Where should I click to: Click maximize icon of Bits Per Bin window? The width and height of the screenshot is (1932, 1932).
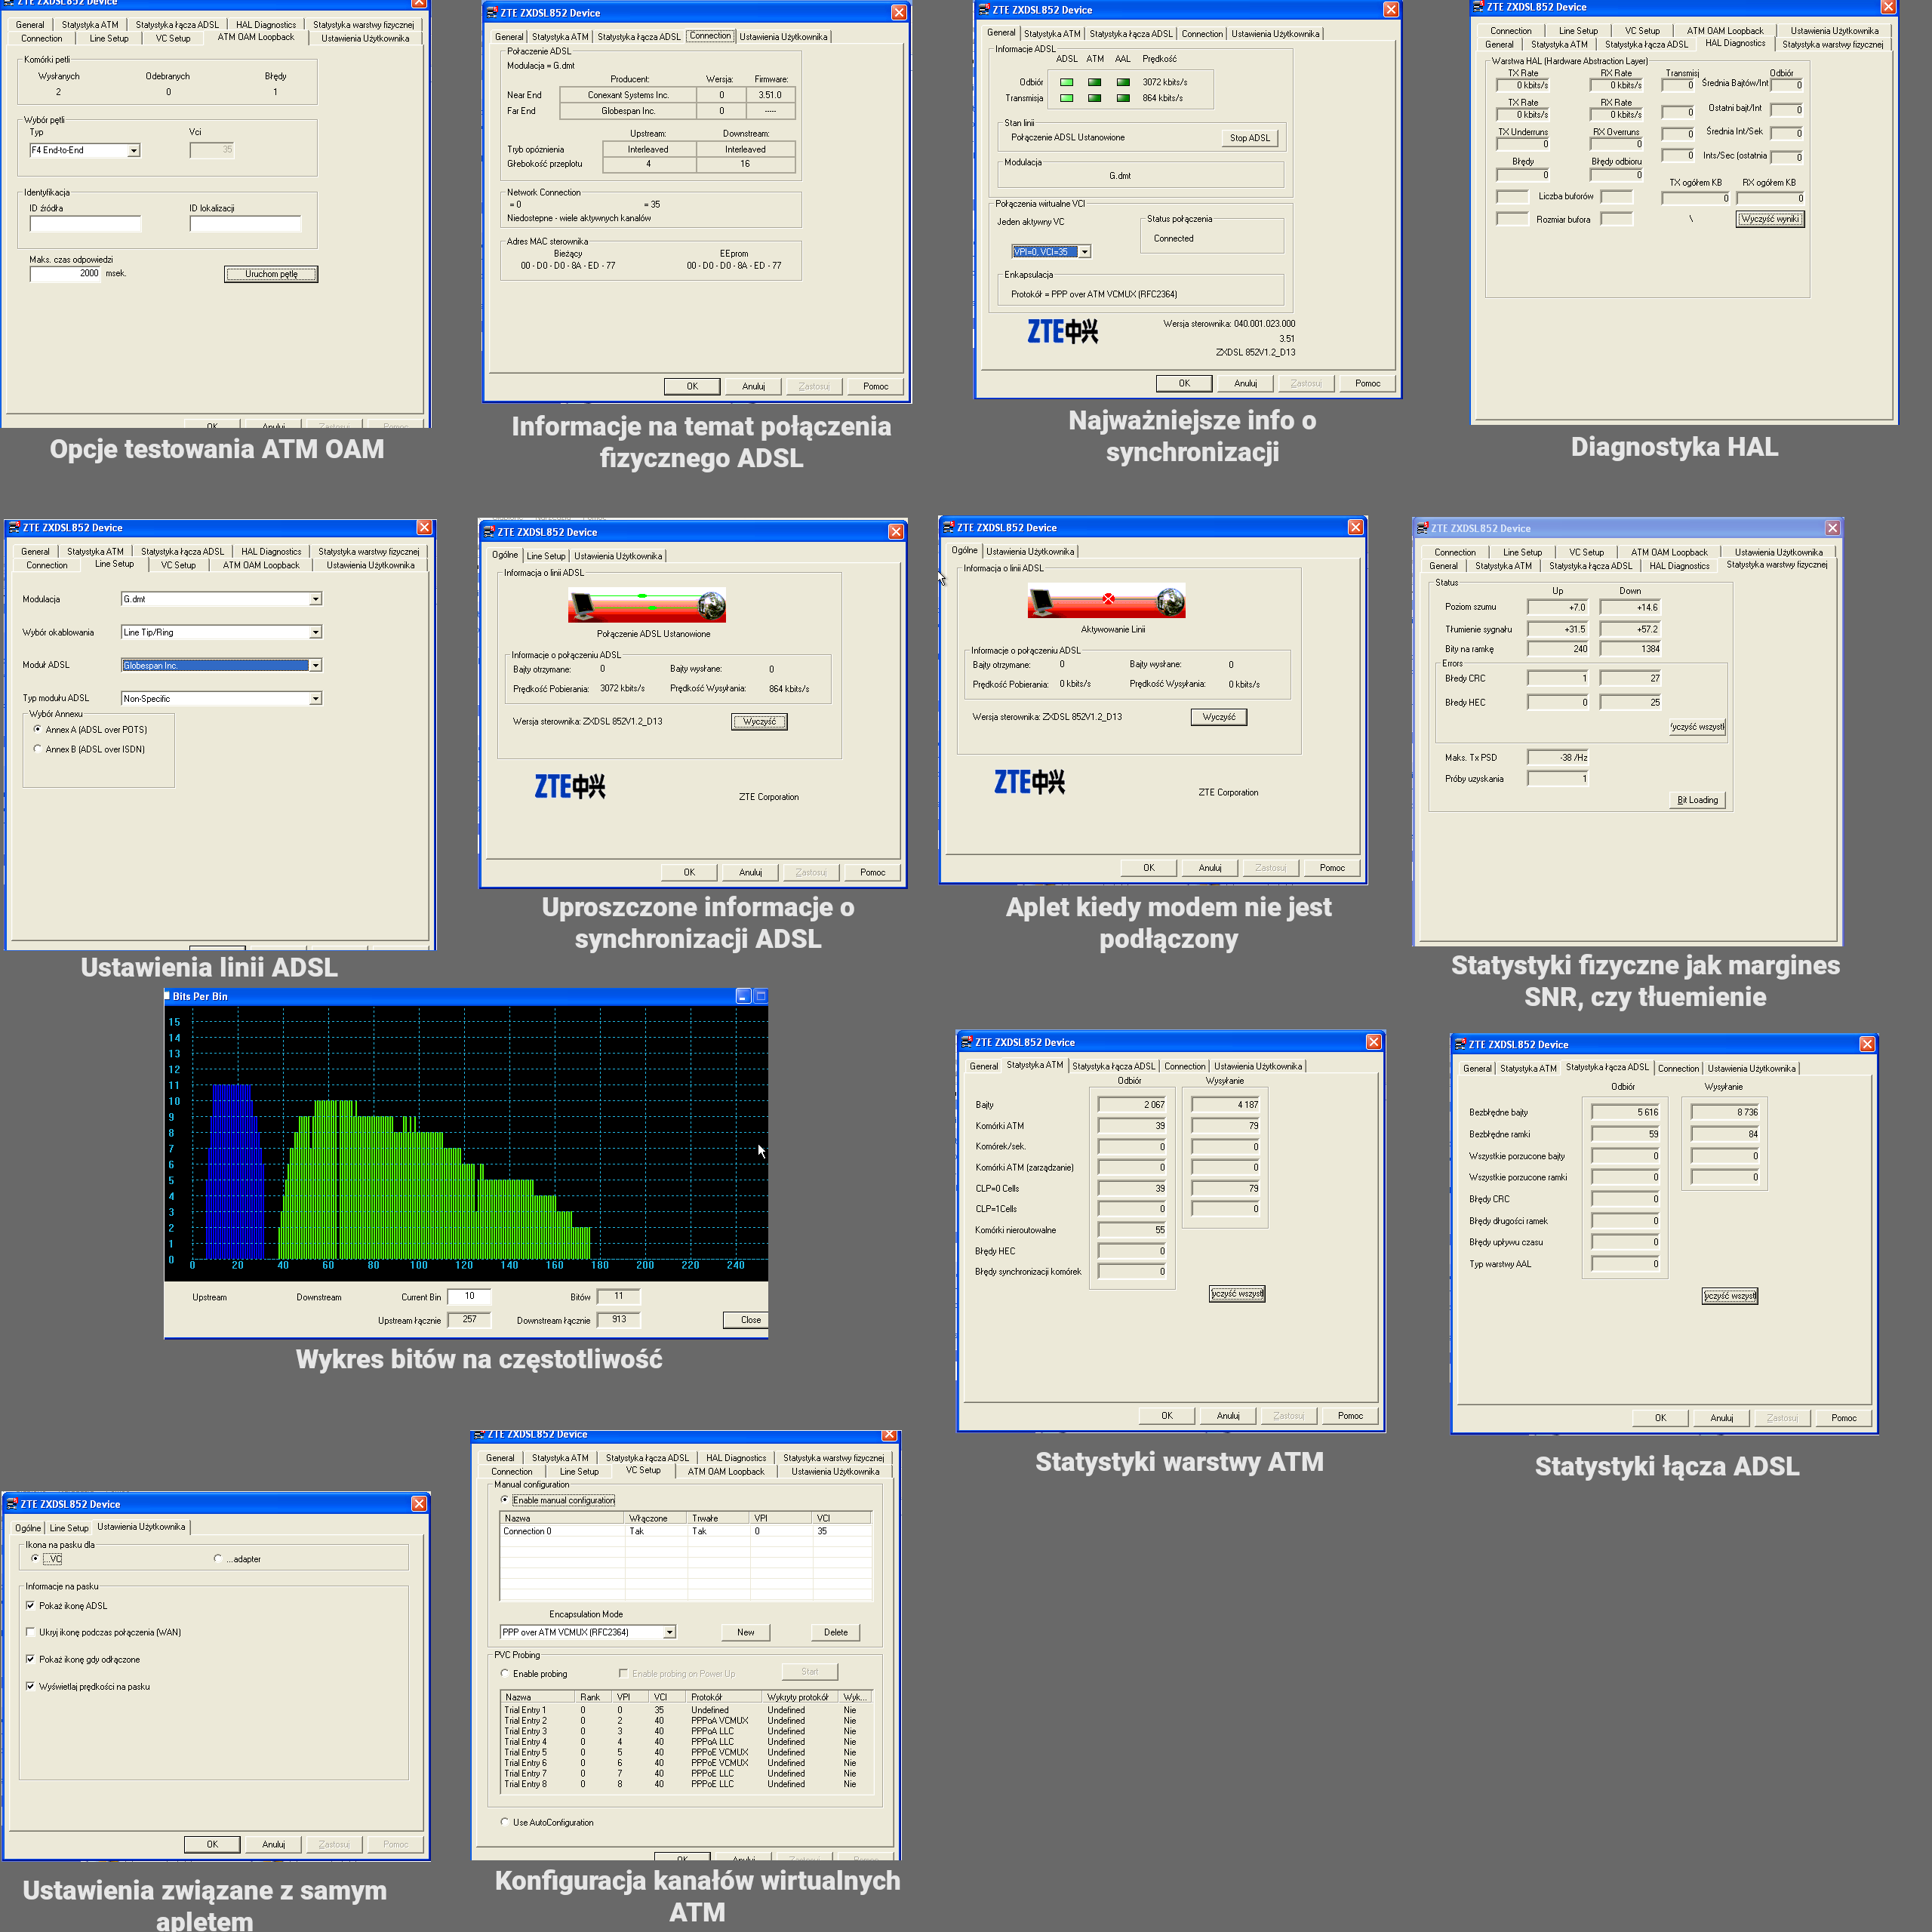click(x=760, y=996)
